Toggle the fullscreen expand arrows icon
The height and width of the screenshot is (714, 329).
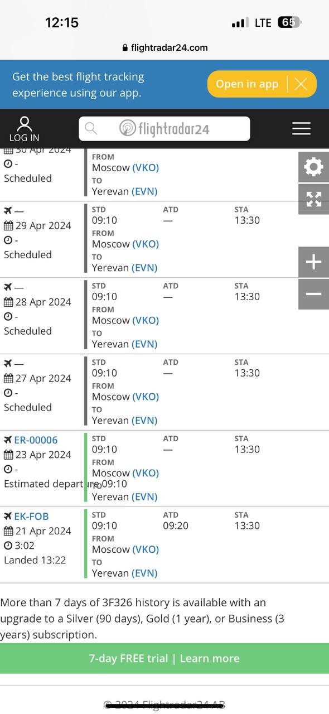coord(313,199)
